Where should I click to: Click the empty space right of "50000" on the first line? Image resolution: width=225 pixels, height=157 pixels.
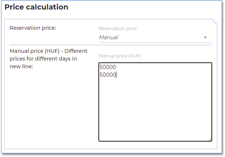pos(165,68)
